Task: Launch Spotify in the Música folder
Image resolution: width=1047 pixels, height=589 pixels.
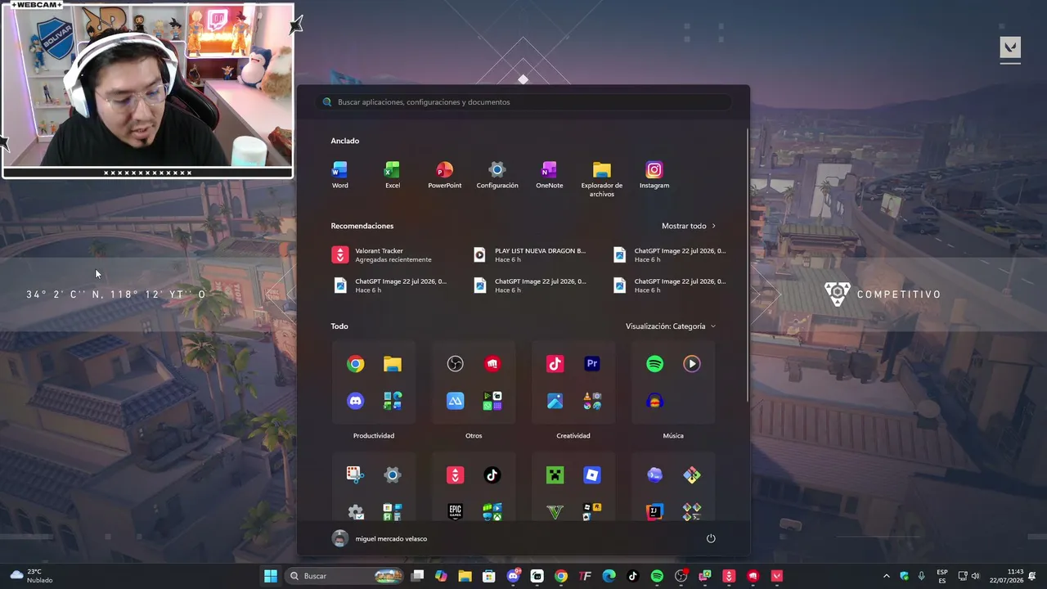Action: 655,364
